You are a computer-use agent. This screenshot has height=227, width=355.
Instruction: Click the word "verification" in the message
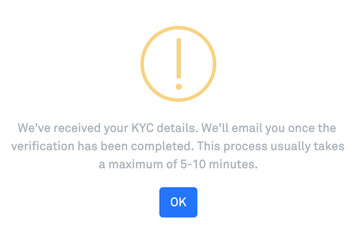[43, 146]
